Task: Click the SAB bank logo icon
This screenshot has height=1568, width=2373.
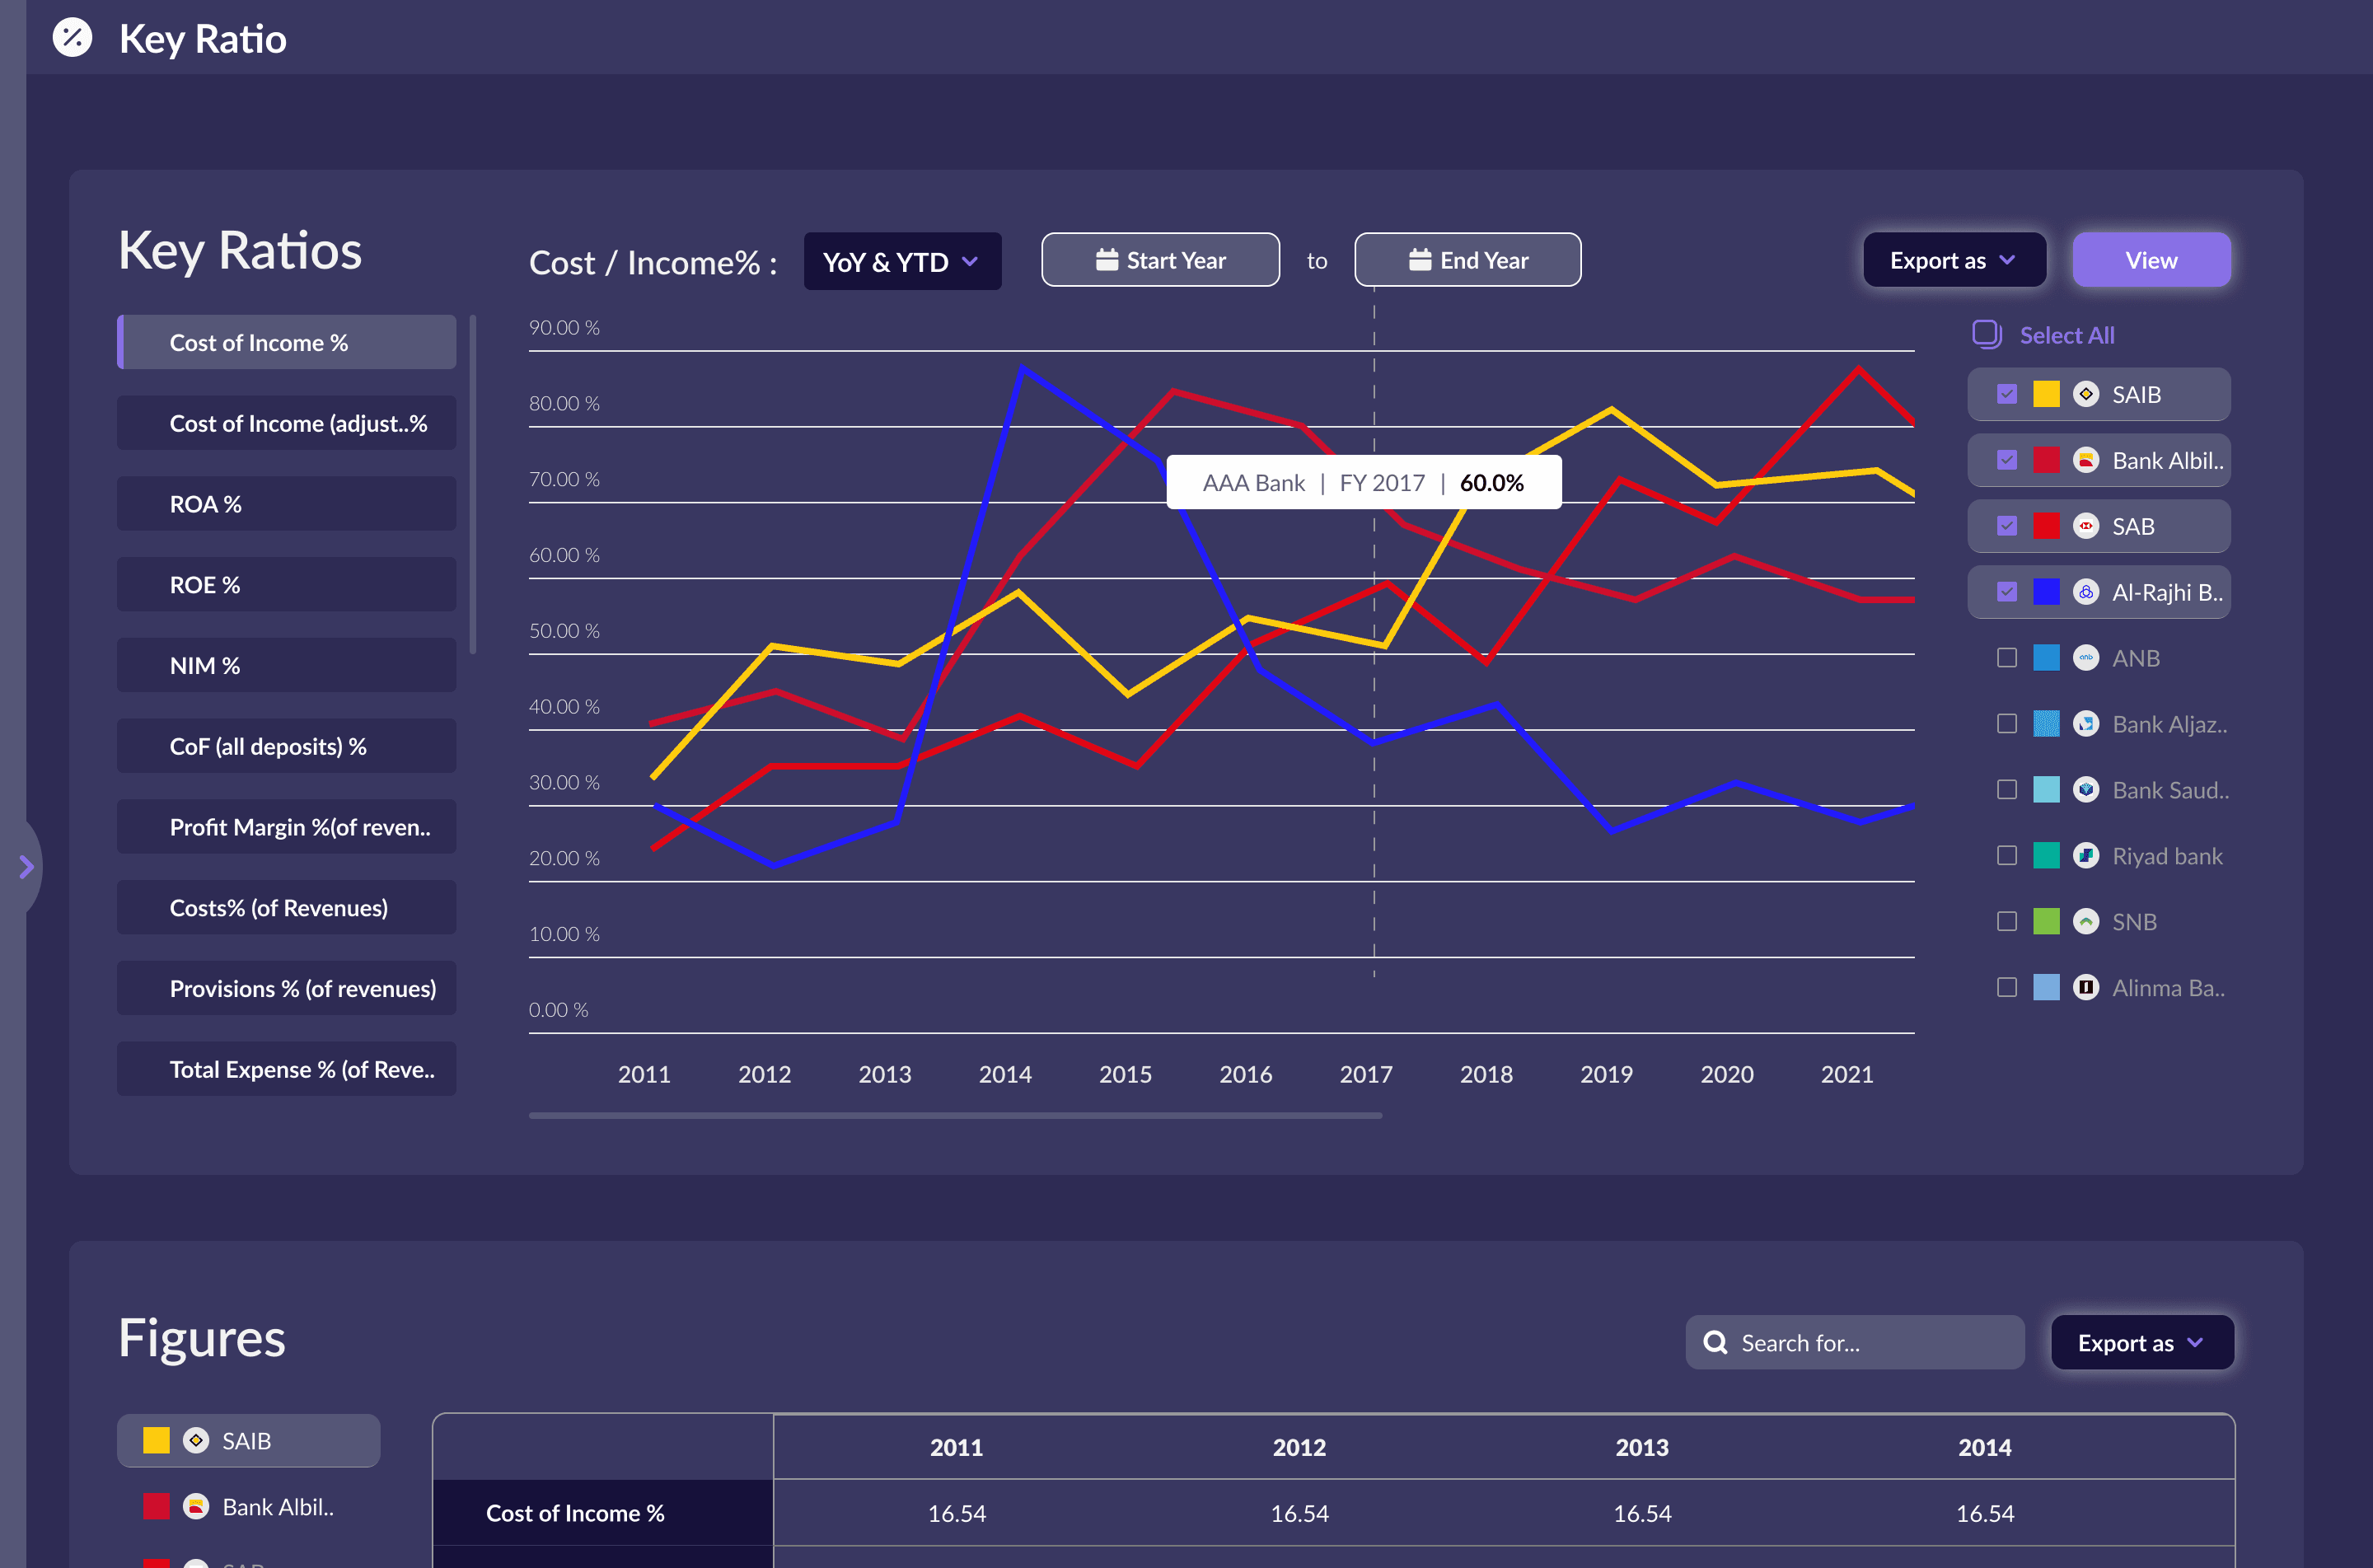Action: 2085,526
